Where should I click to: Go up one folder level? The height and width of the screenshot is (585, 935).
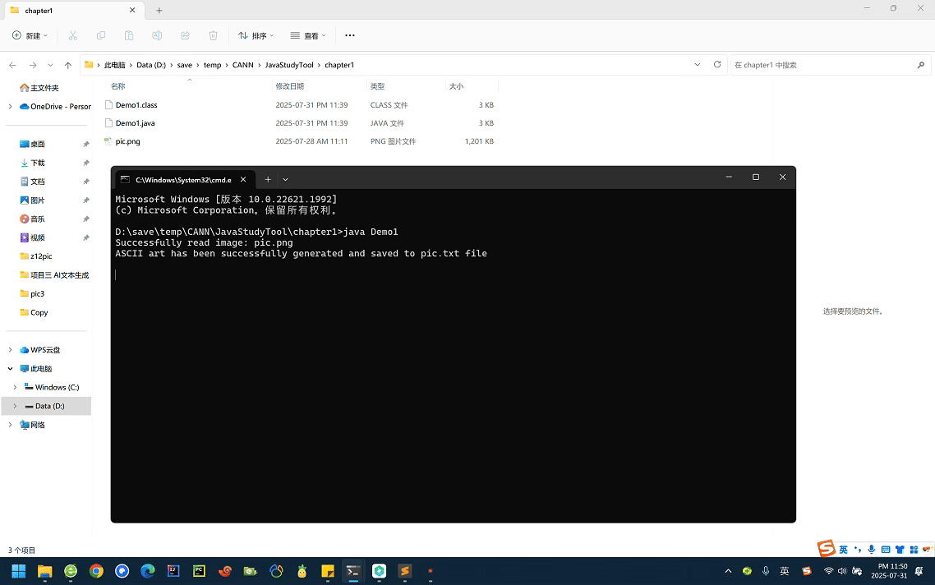click(x=68, y=65)
